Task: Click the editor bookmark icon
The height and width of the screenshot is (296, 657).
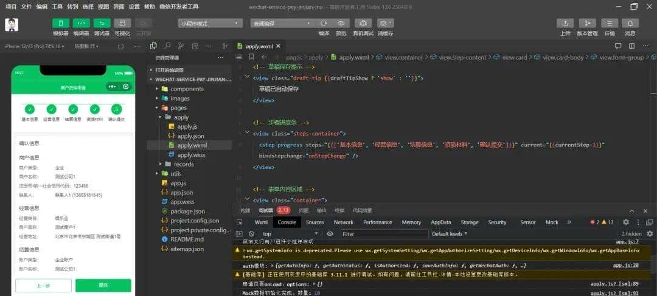Action: tap(251, 57)
